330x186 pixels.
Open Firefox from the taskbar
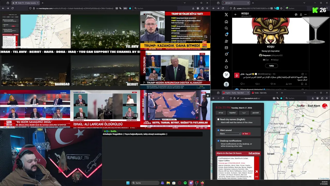[x=202, y=183]
